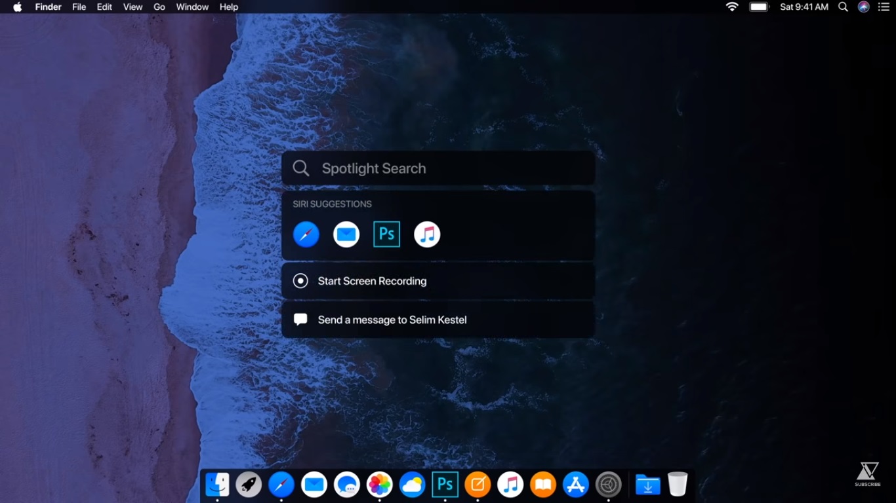Open the Downloads folder in Dock
The height and width of the screenshot is (503, 896).
647,485
